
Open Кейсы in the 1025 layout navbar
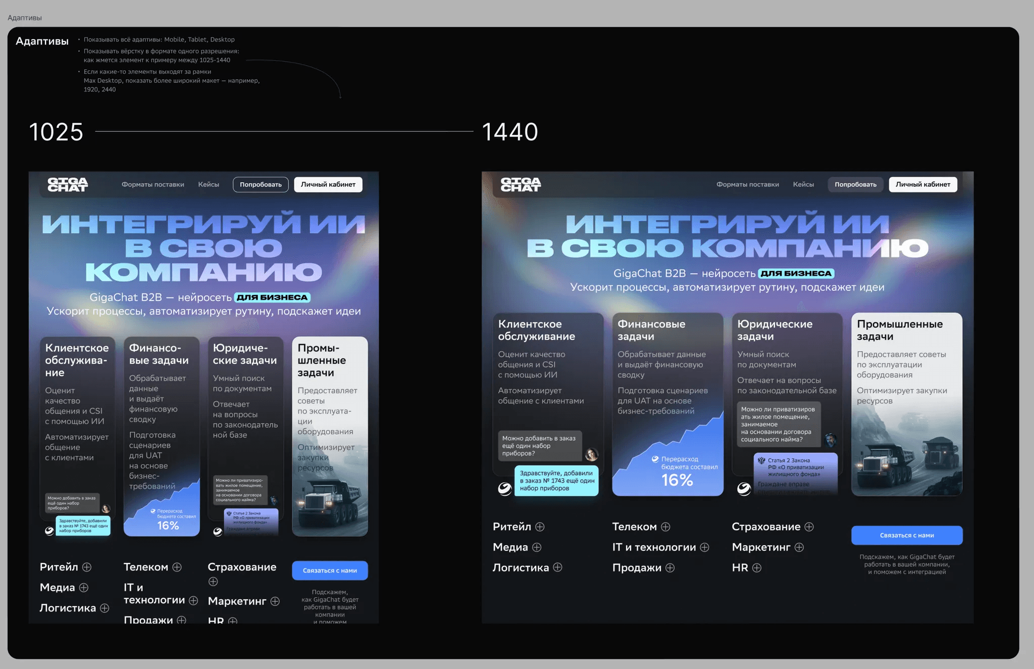point(209,184)
